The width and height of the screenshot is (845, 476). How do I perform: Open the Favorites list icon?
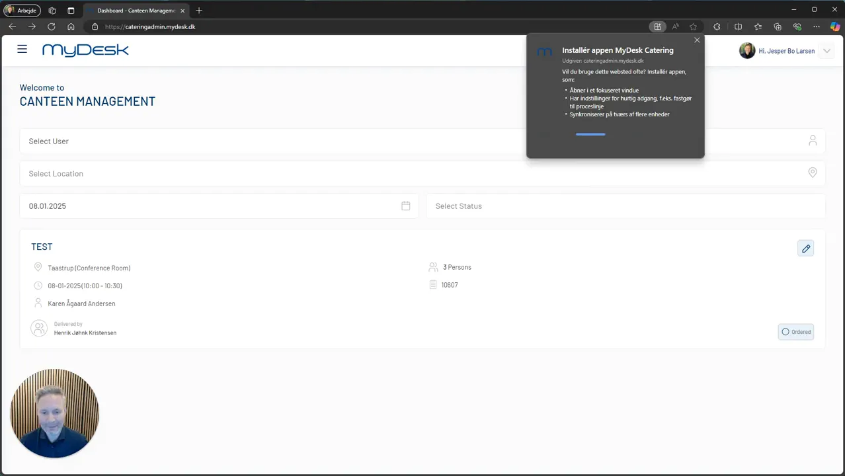pos(758,27)
